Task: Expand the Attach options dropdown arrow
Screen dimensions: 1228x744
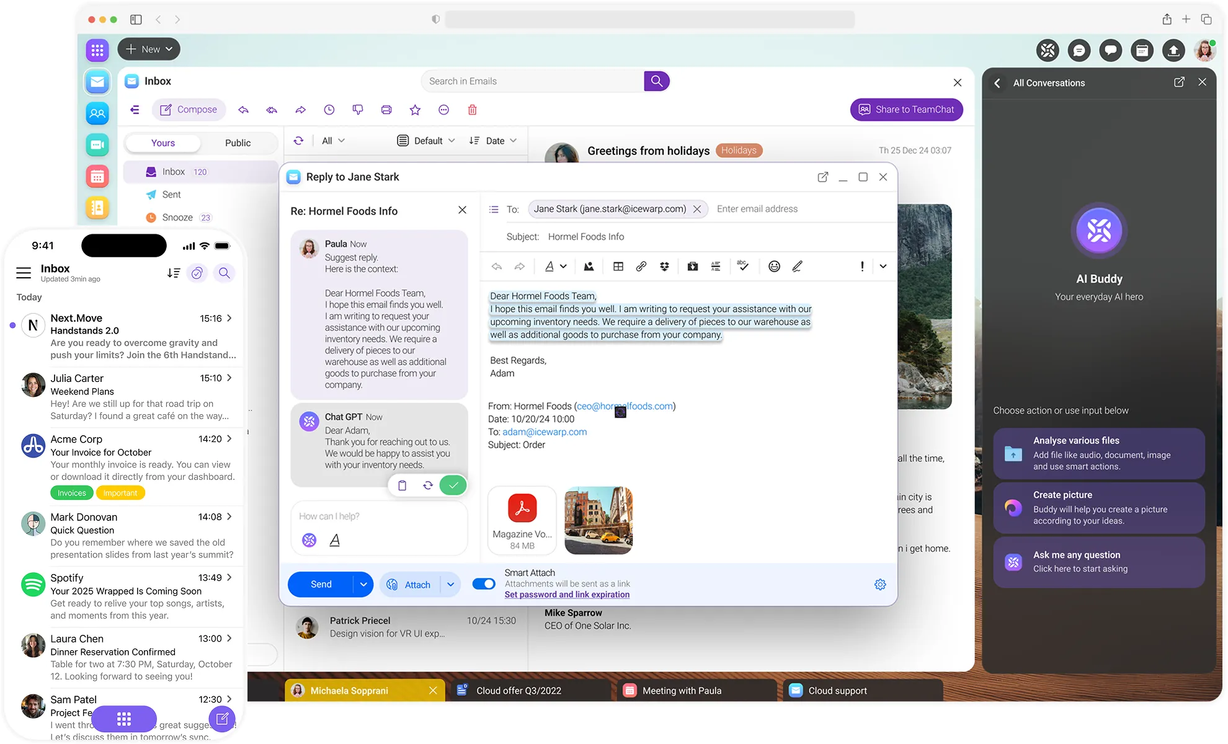Action: click(451, 585)
